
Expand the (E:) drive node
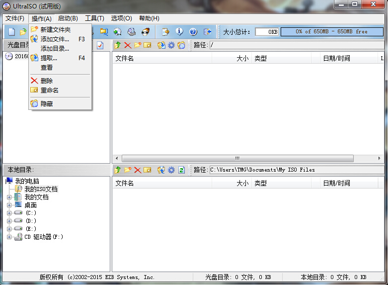pos(9,229)
